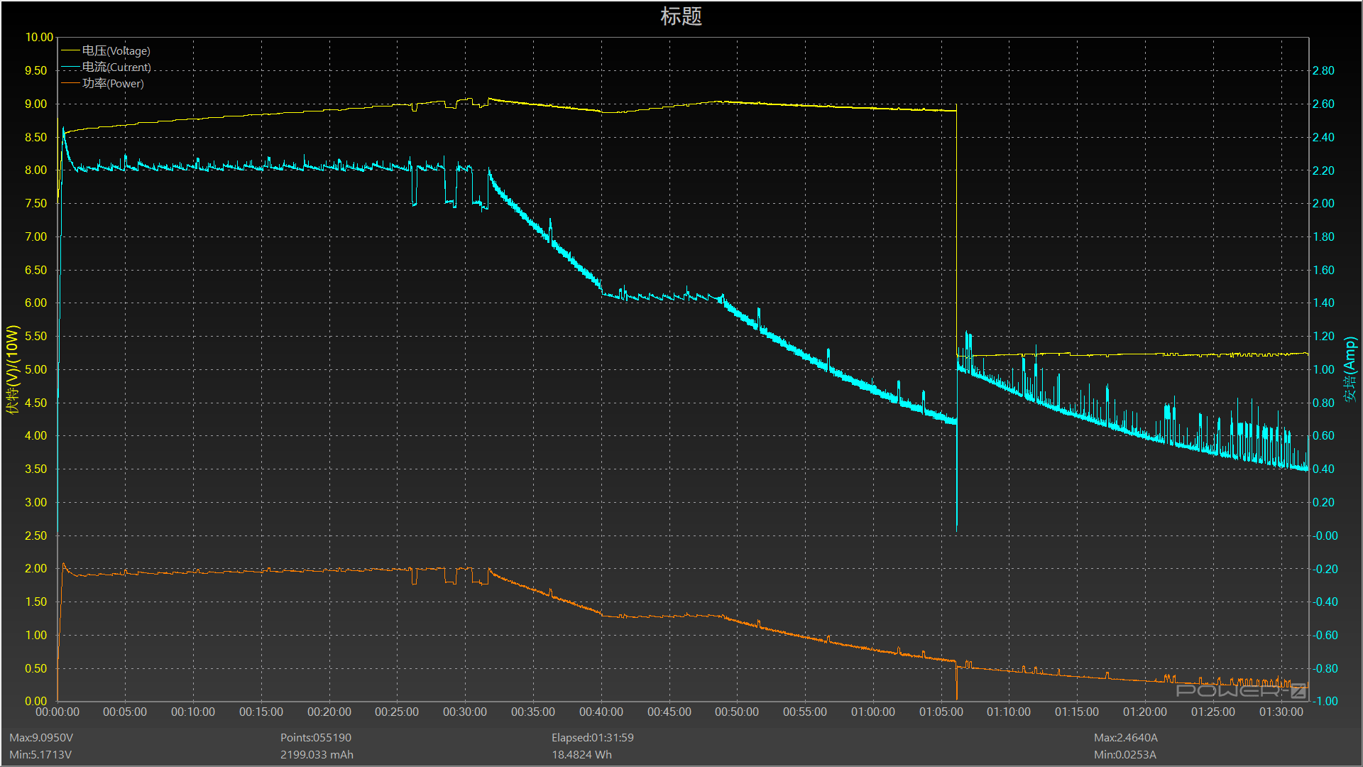The image size is (1363, 767).
Task: Click the yellow Voltage legend line marker
Action: pos(70,50)
